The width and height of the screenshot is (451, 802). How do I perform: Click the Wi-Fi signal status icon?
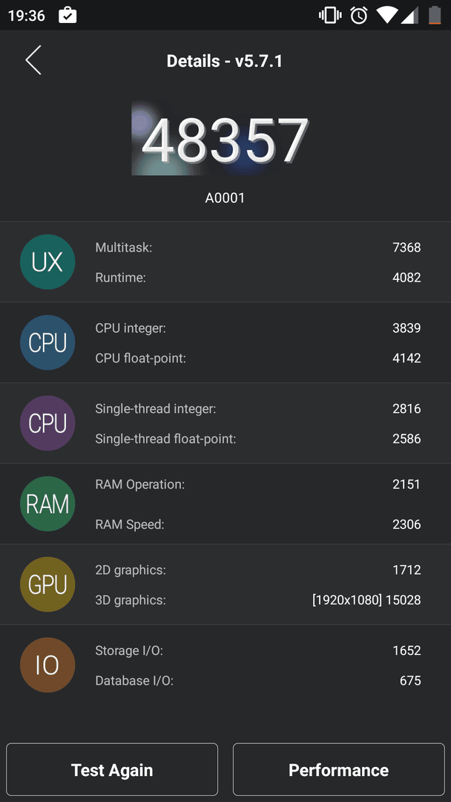coord(387,16)
